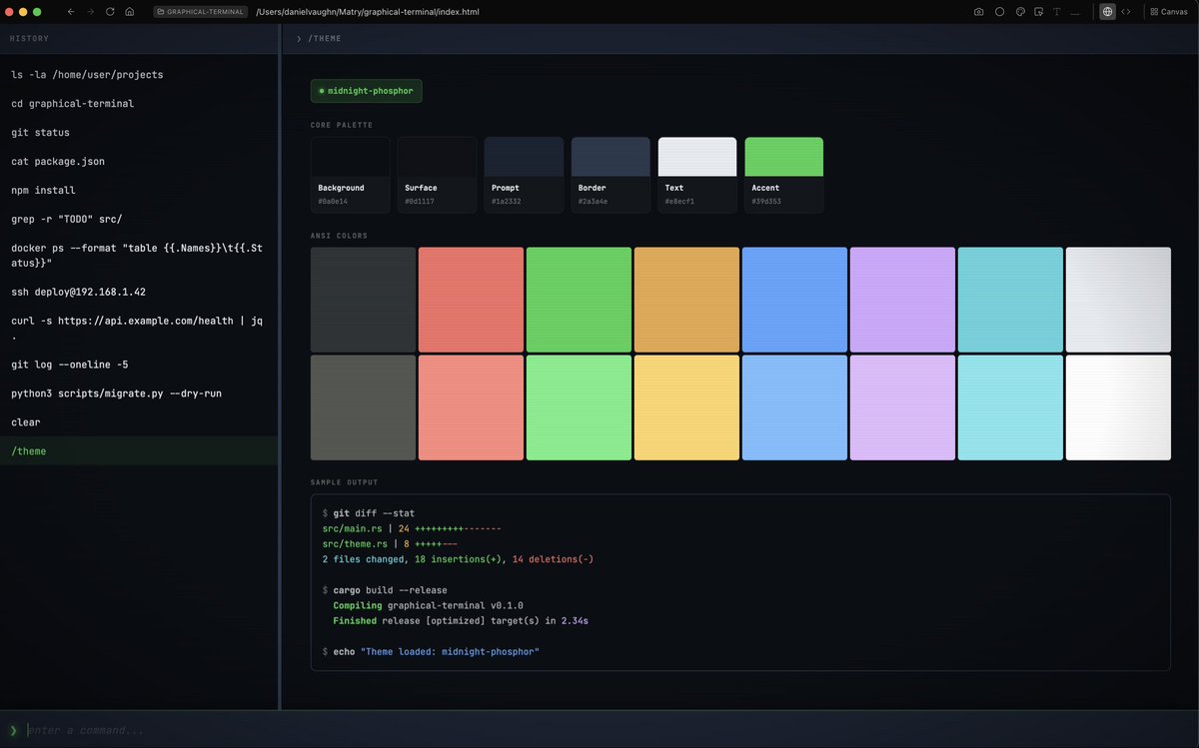Open the Canvas button
Screen dimensions: 1199x748
click(x=1168, y=12)
